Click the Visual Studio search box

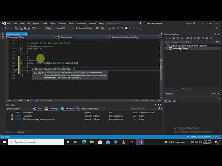click(124, 24)
